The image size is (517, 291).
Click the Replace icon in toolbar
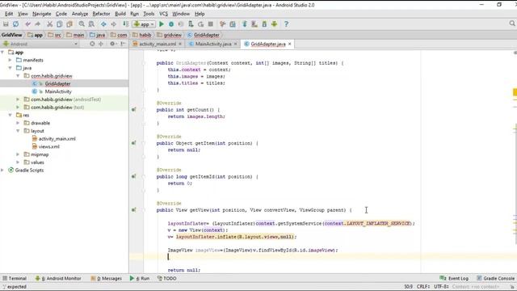pos(91,24)
